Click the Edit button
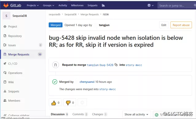The image size is (196, 119). click(164, 25)
